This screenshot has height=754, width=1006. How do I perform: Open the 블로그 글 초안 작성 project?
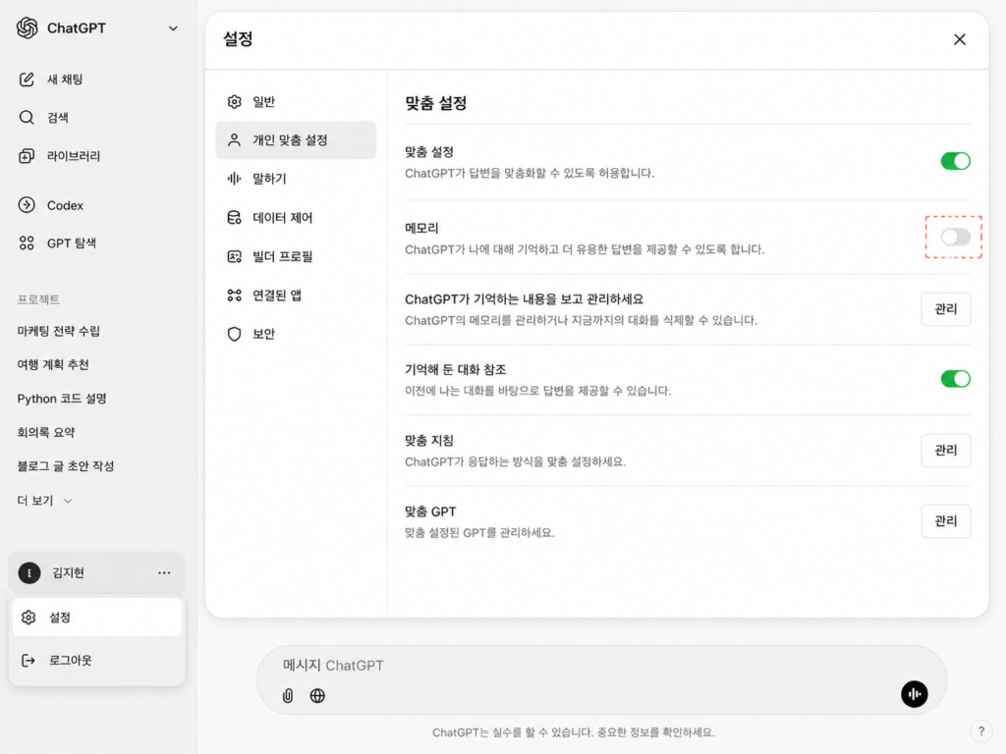(66, 466)
